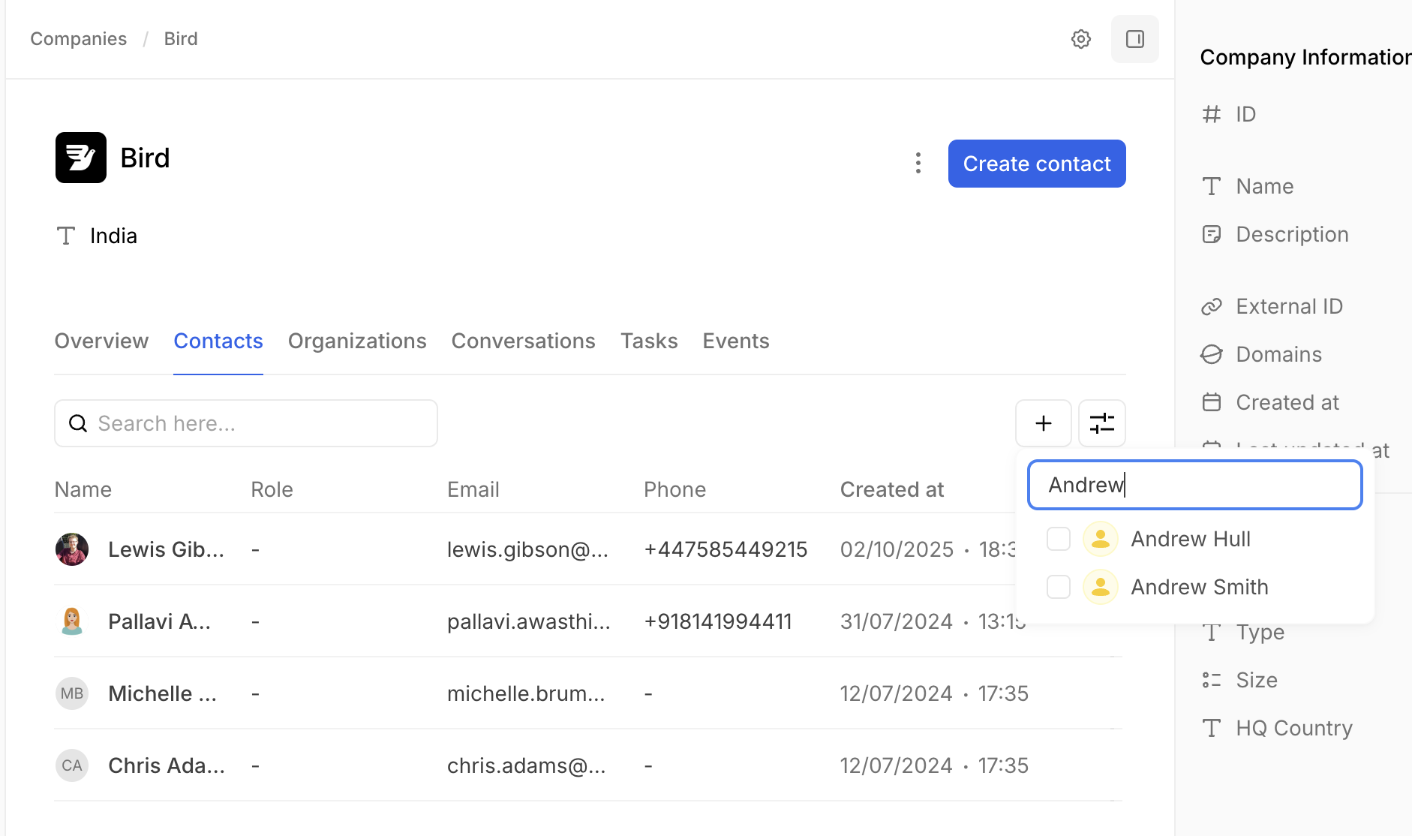Click the Bird company logo

[x=81, y=158]
